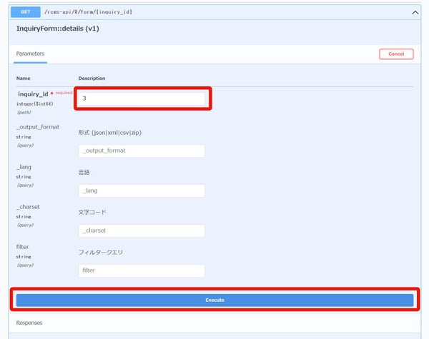Click the _charset input field
Image resolution: width=429 pixels, height=339 pixels.
(x=142, y=231)
